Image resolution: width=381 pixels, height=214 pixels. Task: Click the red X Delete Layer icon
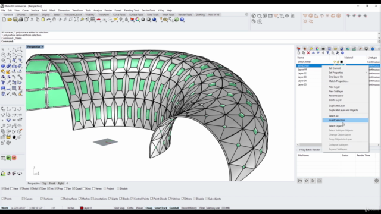308,53
